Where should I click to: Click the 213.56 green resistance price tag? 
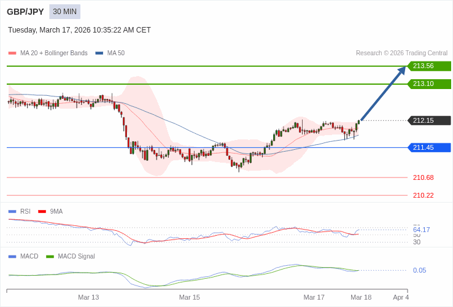[x=429, y=66]
